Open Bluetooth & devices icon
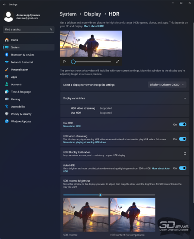The image size is (194, 239). coord(7,55)
